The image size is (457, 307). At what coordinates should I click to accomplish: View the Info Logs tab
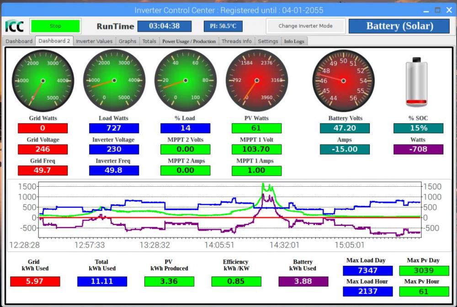tap(294, 41)
